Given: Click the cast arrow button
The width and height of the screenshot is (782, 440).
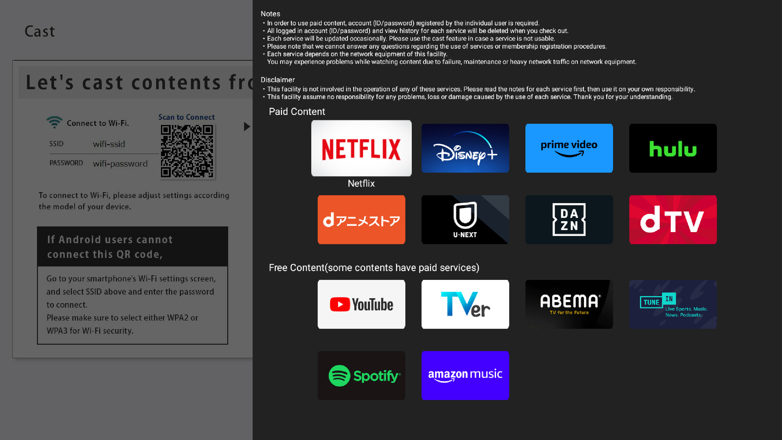Looking at the screenshot, I should [246, 126].
